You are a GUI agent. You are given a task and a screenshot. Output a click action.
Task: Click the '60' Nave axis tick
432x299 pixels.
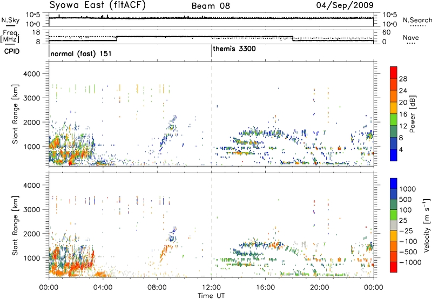(387, 32)
